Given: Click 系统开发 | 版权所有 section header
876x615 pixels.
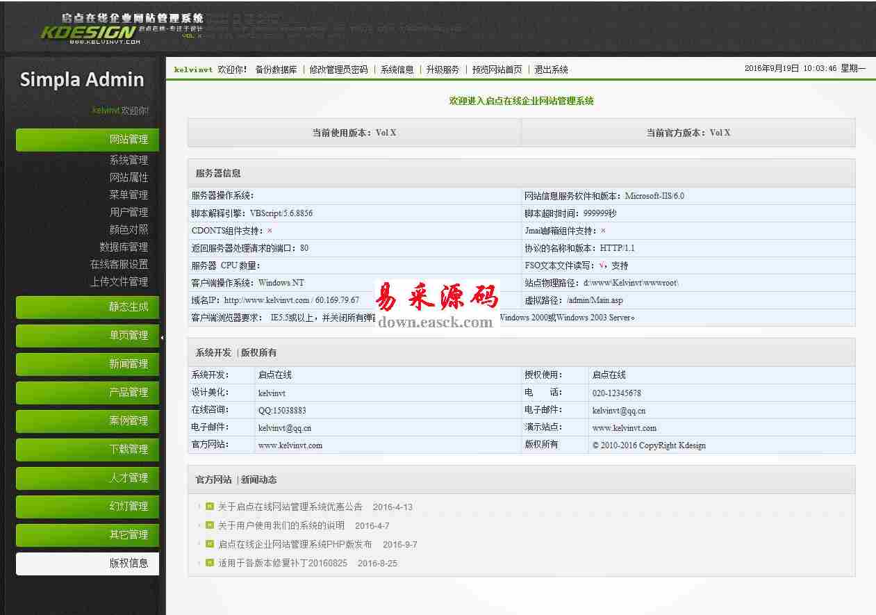Looking at the screenshot, I should [x=521, y=352].
